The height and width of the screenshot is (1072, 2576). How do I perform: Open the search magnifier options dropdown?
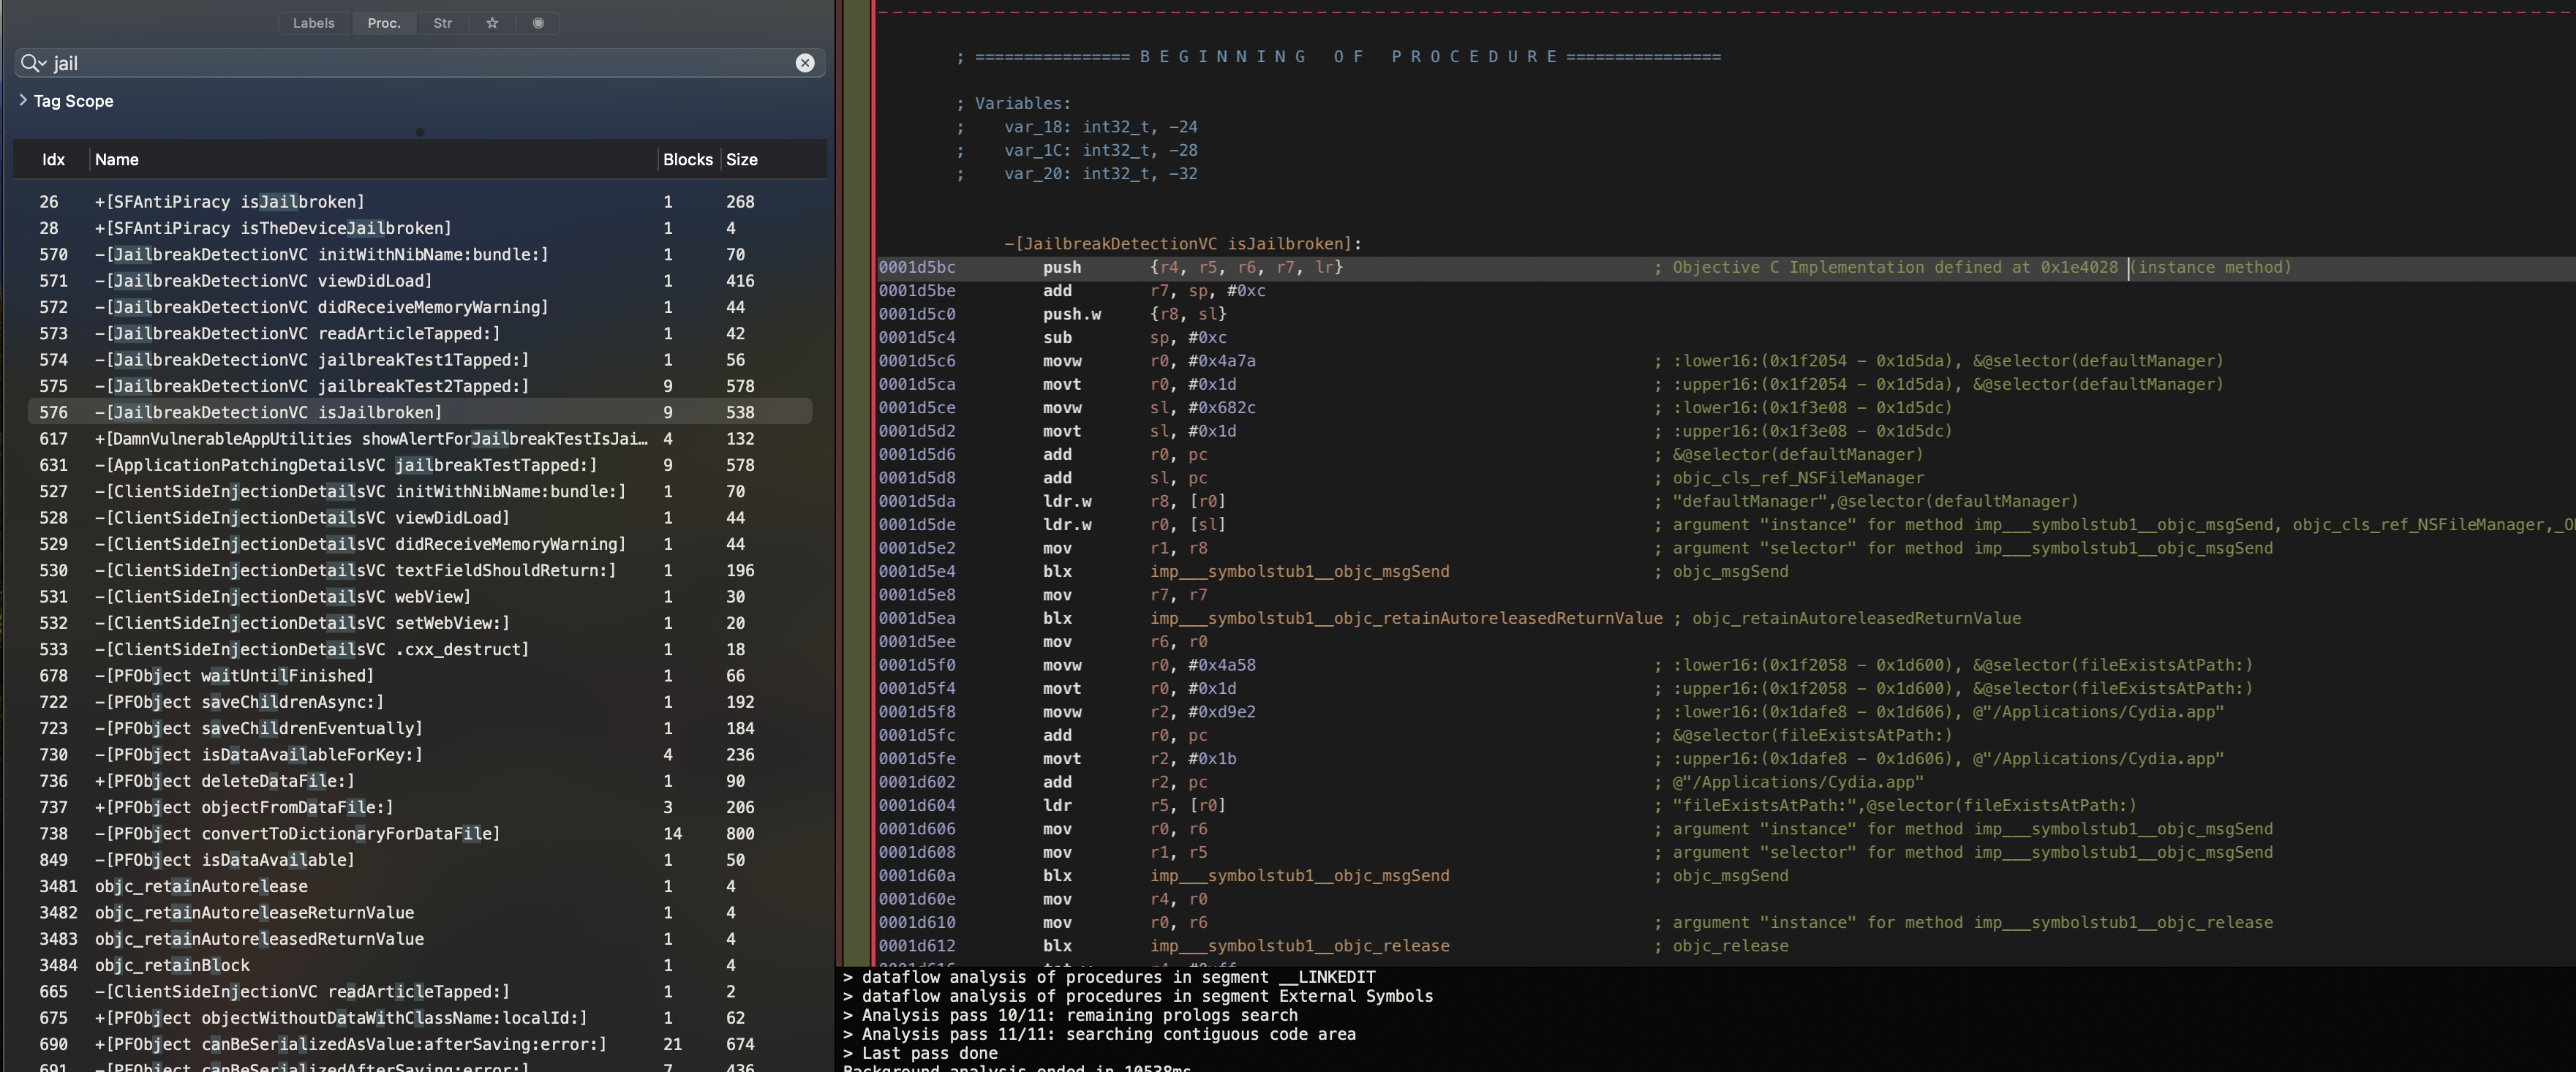[x=33, y=63]
